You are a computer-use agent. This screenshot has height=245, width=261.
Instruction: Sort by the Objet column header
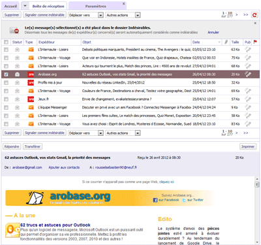pos(87,42)
